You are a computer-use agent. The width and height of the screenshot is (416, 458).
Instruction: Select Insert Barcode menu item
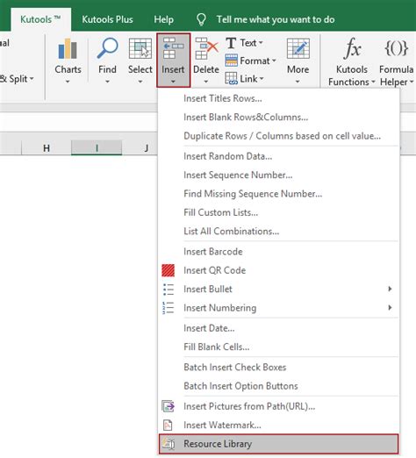point(278,252)
